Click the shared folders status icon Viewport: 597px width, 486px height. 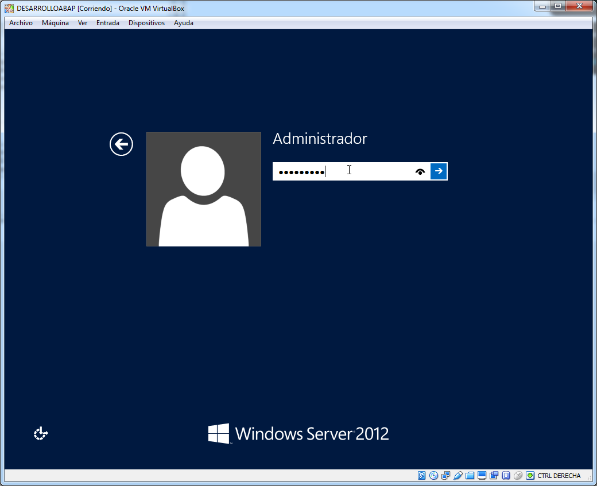pos(470,475)
